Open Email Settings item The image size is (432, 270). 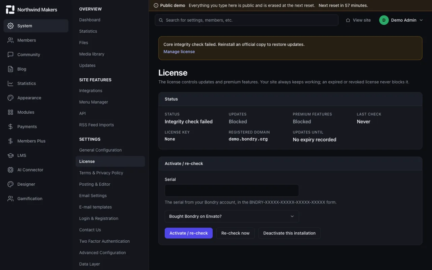click(x=93, y=196)
